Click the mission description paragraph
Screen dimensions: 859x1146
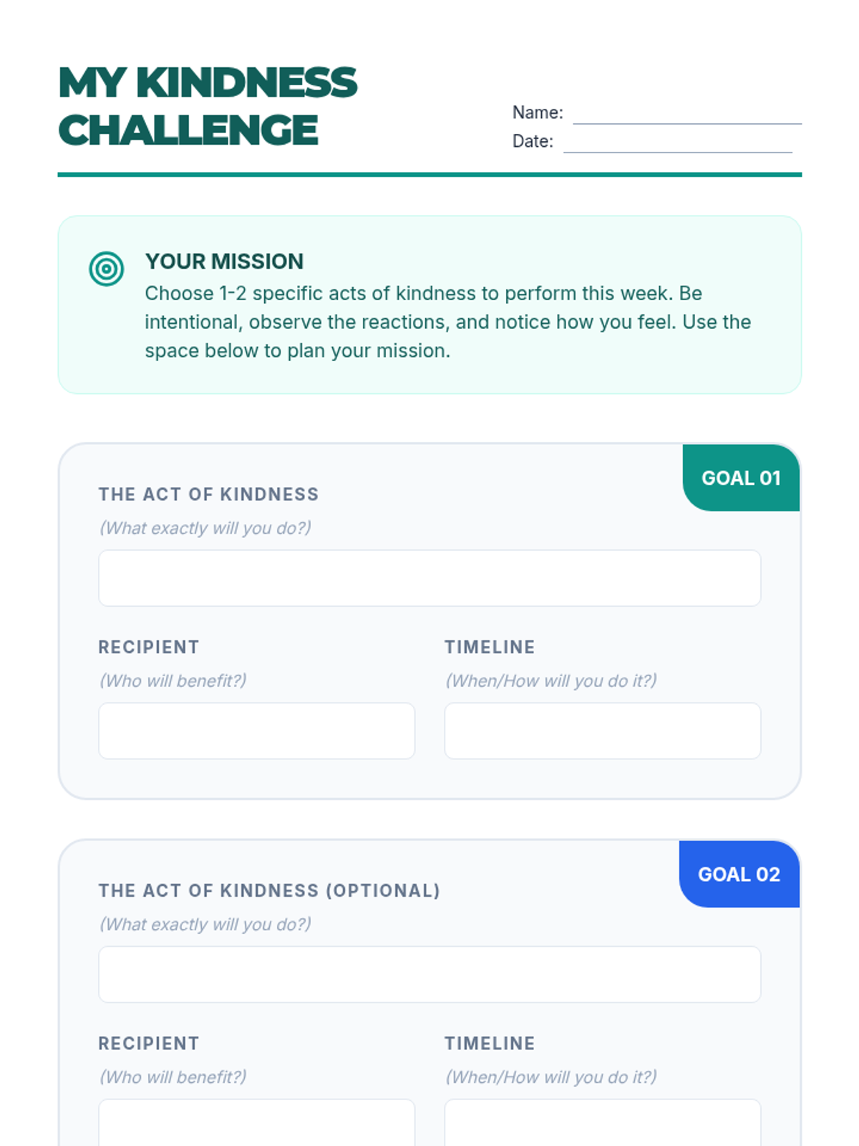pos(447,322)
